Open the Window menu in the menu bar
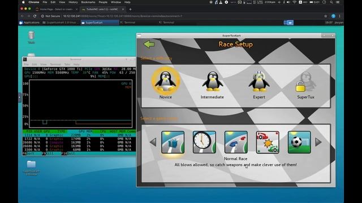Viewport: 362px width, 203px height. click(x=116, y=2)
